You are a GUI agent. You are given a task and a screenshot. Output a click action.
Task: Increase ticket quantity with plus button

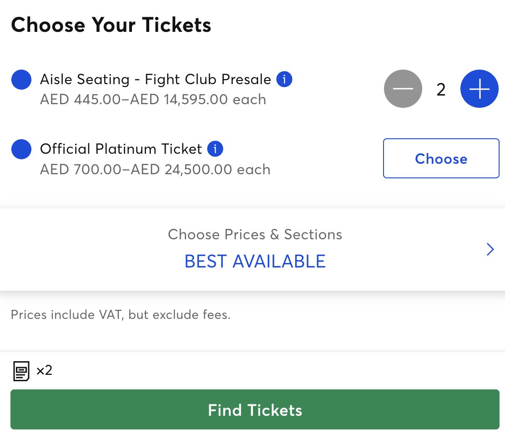[480, 89]
